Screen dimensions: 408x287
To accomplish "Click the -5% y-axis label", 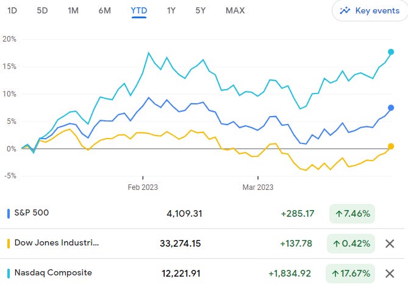I will pyautogui.click(x=10, y=176).
